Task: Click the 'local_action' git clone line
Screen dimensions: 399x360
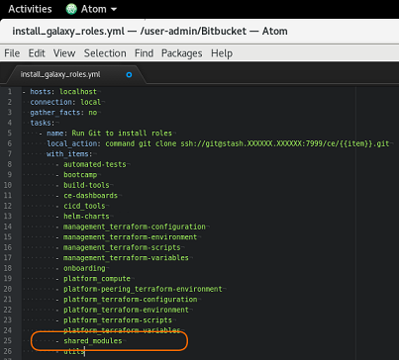Action: (218, 143)
